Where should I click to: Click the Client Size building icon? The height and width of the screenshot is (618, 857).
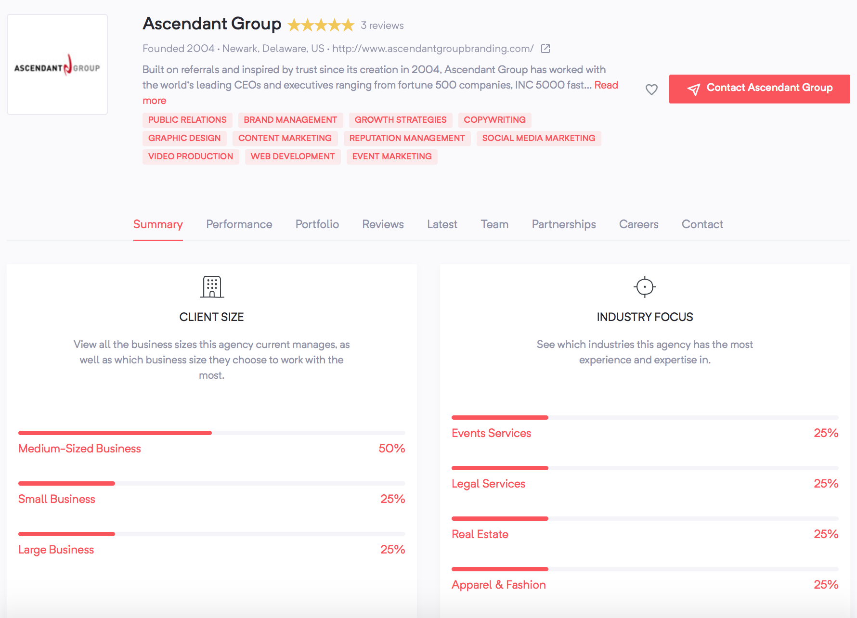[212, 287]
